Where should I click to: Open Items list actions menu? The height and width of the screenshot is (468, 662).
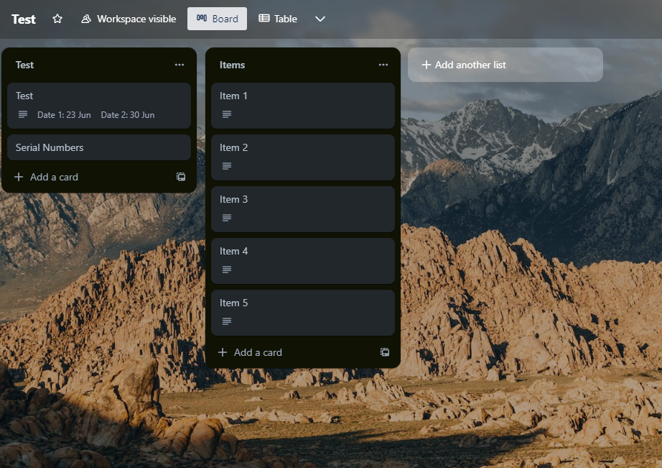point(383,65)
